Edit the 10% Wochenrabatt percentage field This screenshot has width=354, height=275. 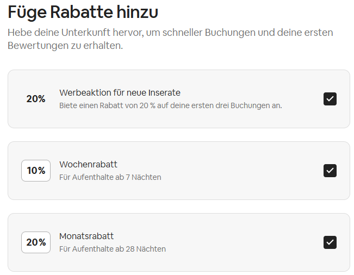[36, 171]
